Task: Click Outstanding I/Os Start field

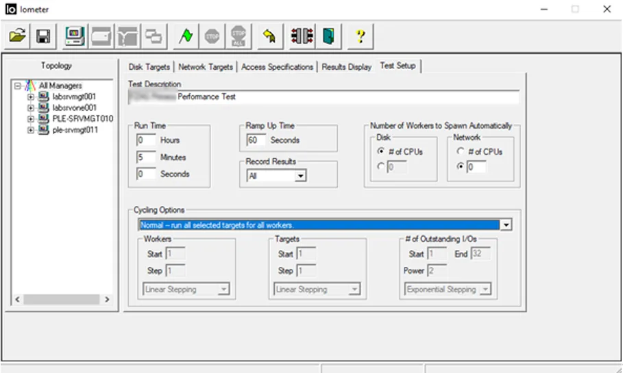Action: (x=437, y=253)
